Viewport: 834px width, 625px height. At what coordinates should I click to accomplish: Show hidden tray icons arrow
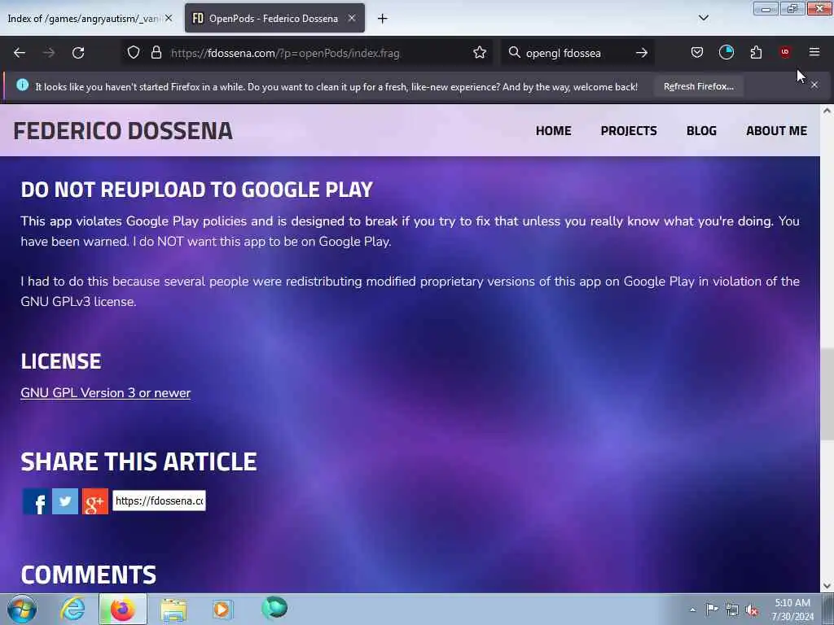[692, 610]
